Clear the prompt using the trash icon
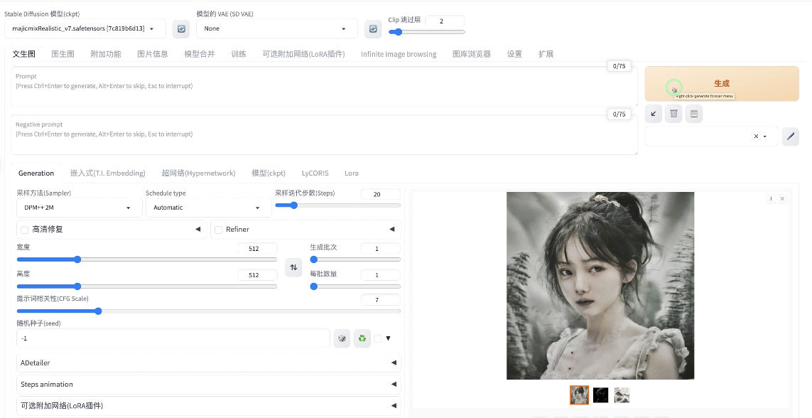Viewport: 812px width, 418px height. pyautogui.click(x=673, y=114)
